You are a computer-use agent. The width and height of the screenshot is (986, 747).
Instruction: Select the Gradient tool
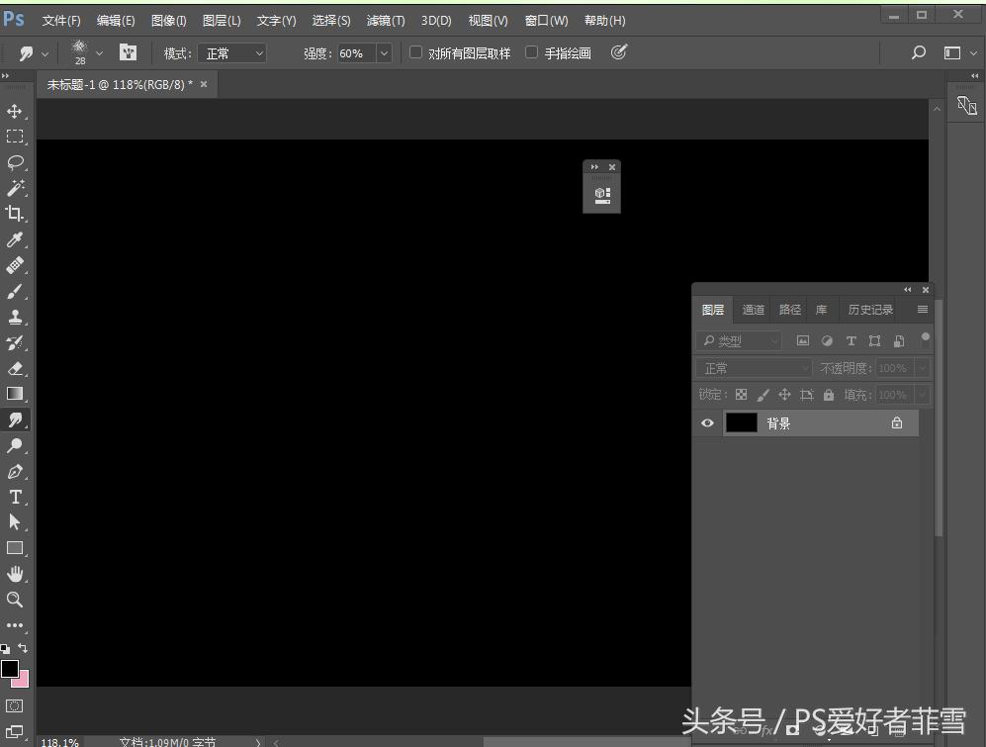tap(14, 394)
